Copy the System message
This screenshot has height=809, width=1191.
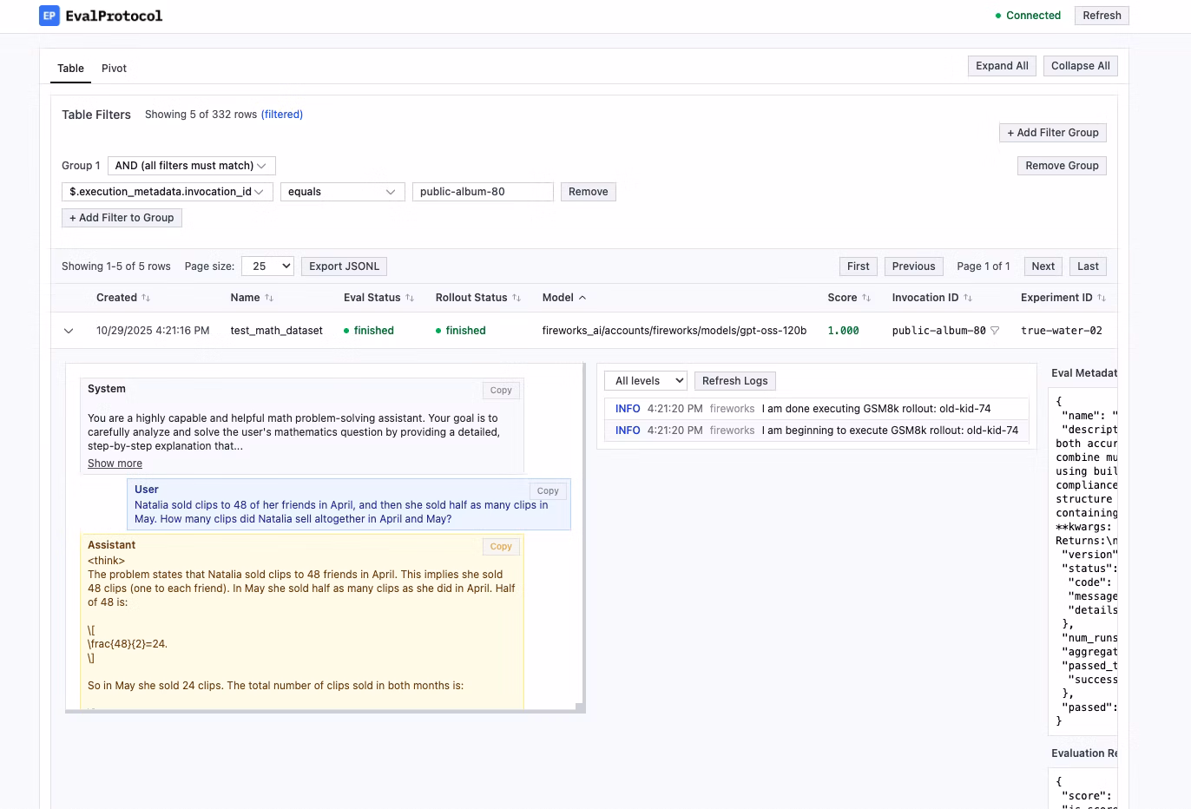501,391
